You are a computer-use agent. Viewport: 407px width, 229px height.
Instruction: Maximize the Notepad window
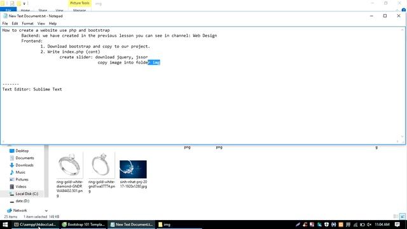tap(385, 16)
